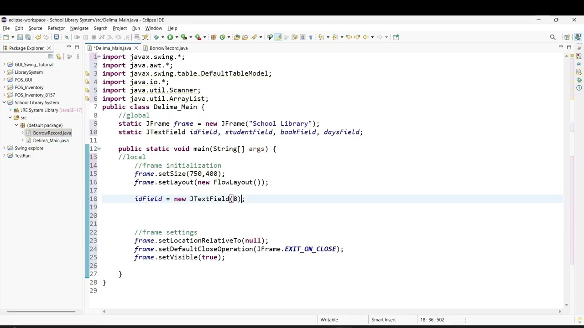This screenshot has width=584, height=328.
Task: Click the Open Task folder icon
Action: [245, 37]
